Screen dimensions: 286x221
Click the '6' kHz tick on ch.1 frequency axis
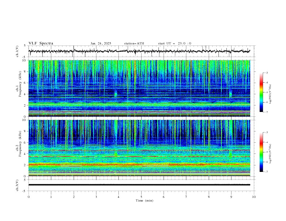[x=25, y=83]
